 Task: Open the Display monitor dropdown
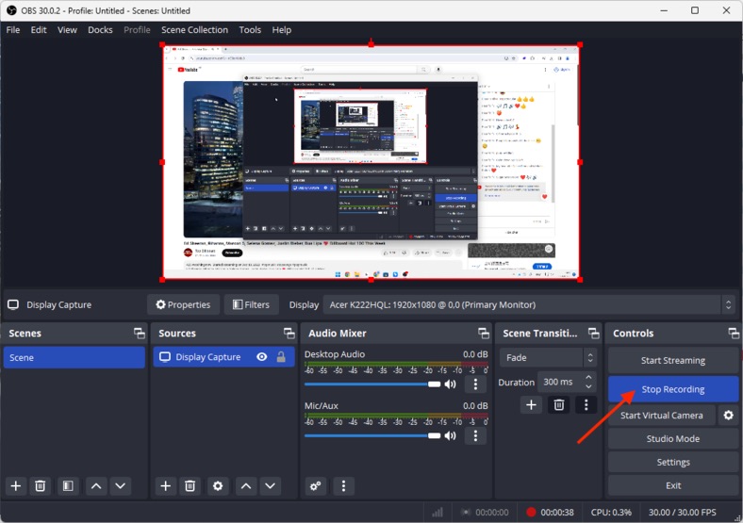point(529,304)
